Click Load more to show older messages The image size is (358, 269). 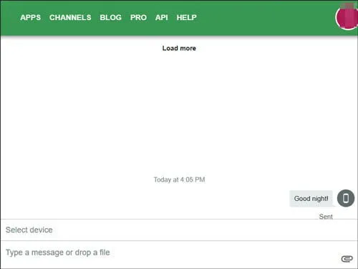coord(179,48)
